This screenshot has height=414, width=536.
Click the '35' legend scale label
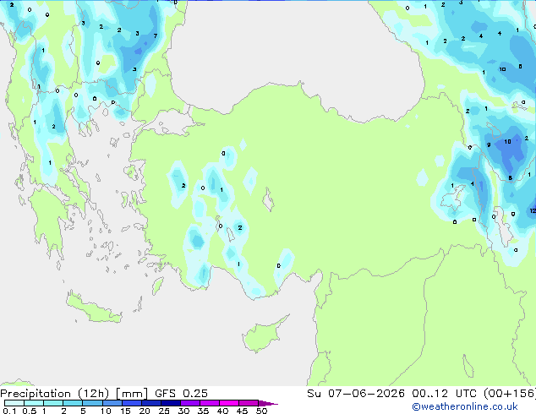203,411
